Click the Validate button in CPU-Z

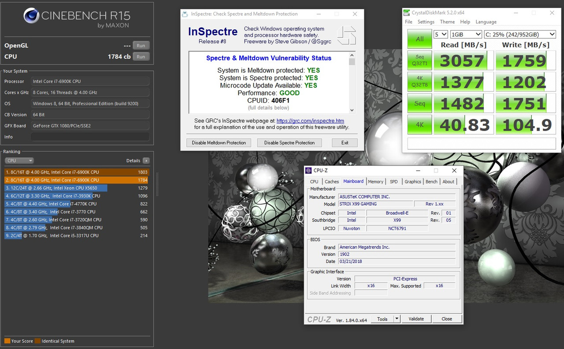416,319
